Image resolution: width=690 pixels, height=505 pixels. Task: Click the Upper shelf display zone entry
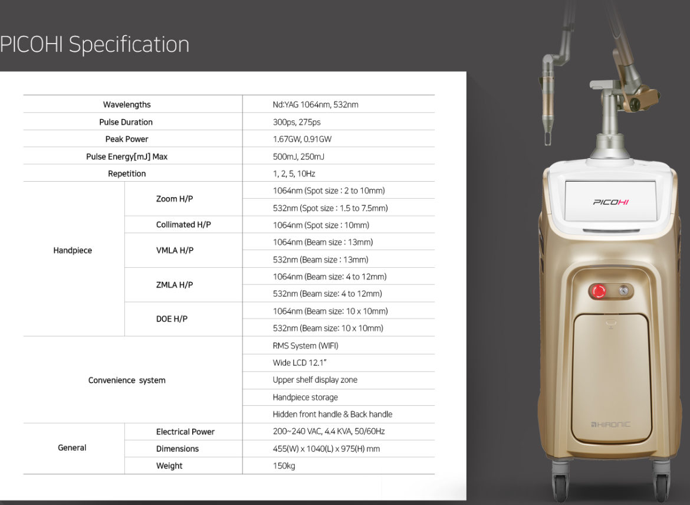tap(315, 380)
